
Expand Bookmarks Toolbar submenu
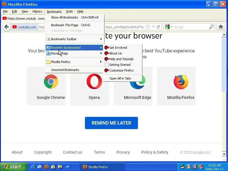[74, 39]
